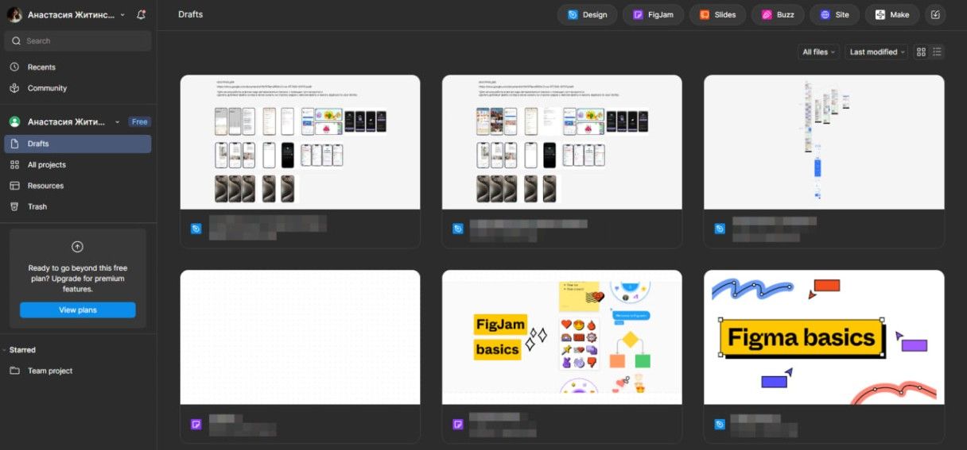Create a new Make file

[x=892, y=15]
